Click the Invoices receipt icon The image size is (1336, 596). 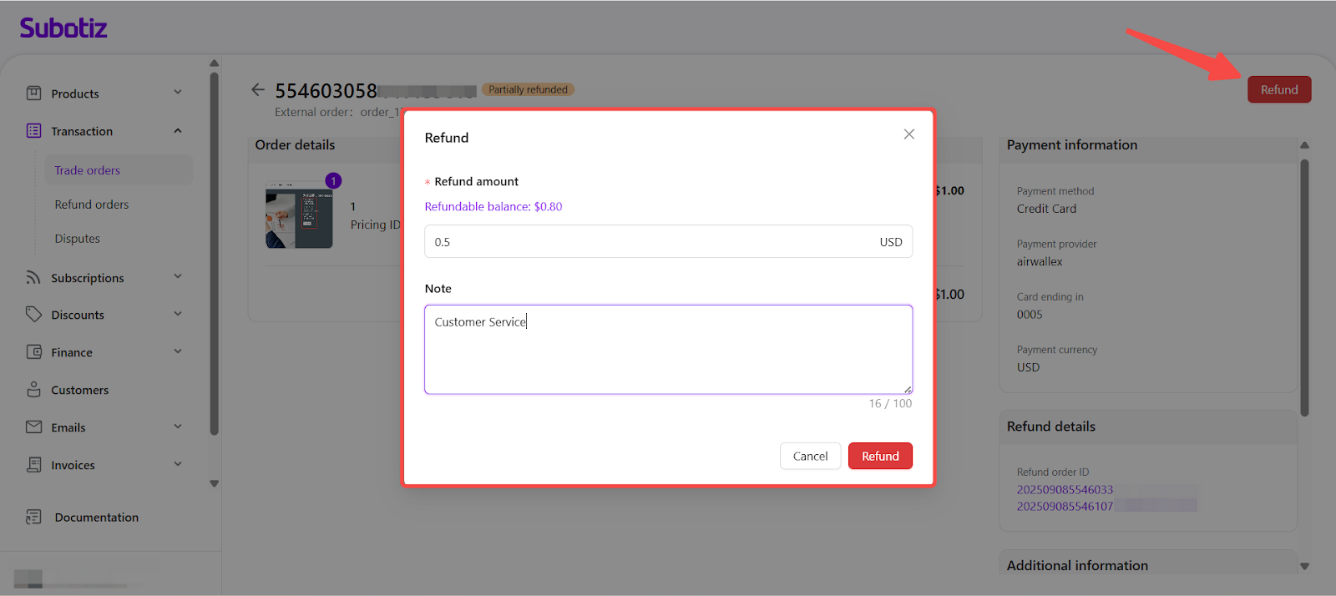click(x=33, y=465)
